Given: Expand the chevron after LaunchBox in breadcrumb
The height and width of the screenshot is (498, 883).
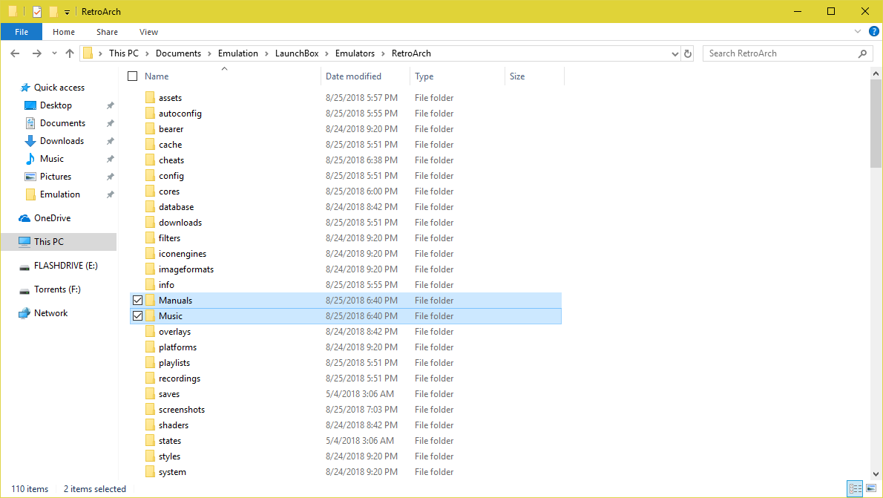Looking at the screenshot, I should [326, 53].
